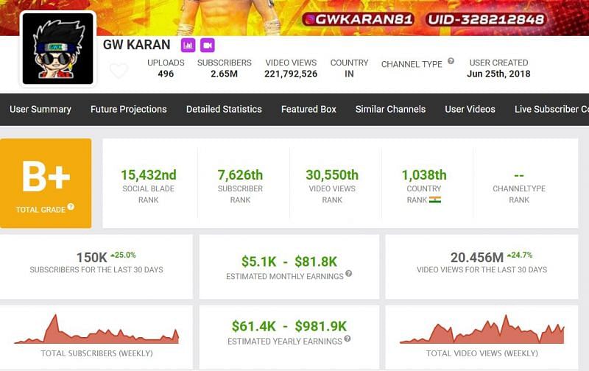Viewport: 589px width, 371px height.
Task: Favorite the channel with the heart icon
Action: point(119,71)
